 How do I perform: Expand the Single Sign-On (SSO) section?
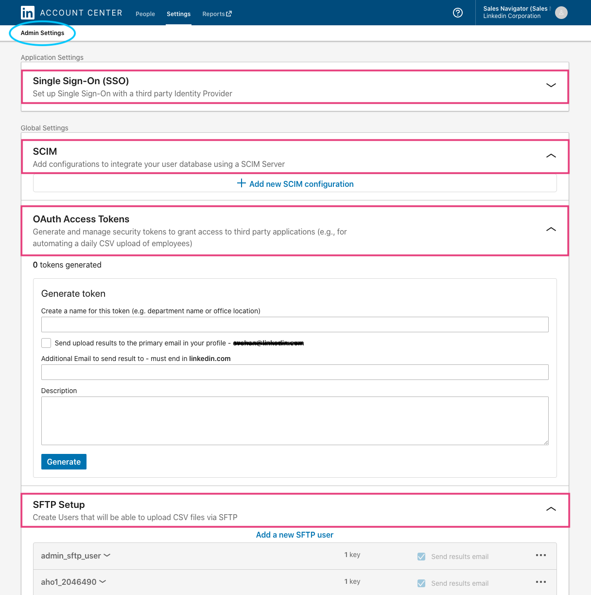point(551,85)
